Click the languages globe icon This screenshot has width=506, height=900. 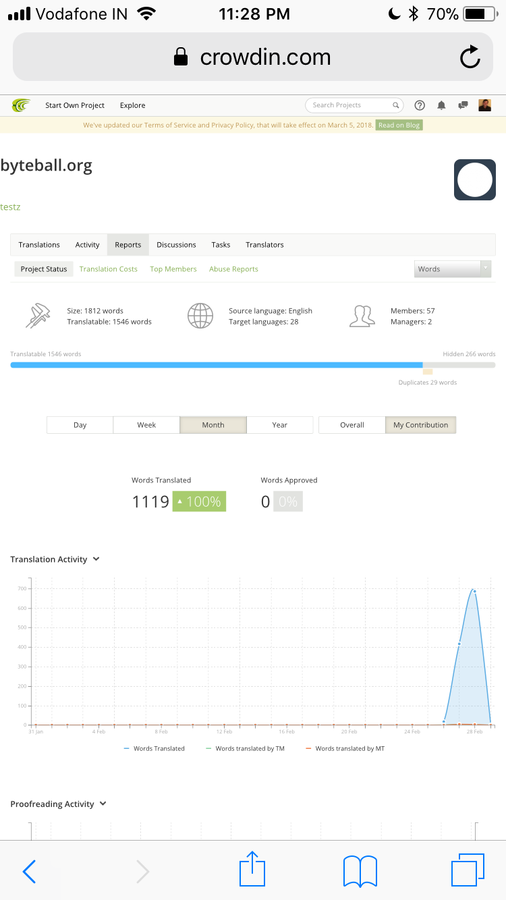[x=200, y=316]
